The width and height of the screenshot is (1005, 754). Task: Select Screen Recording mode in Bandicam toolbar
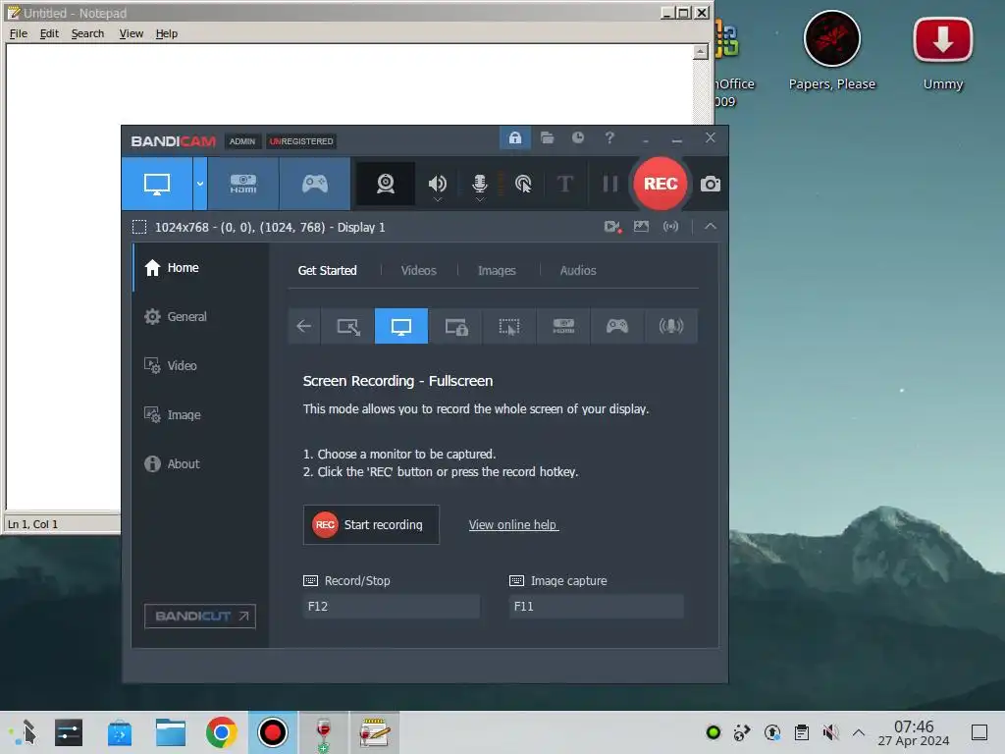click(156, 184)
